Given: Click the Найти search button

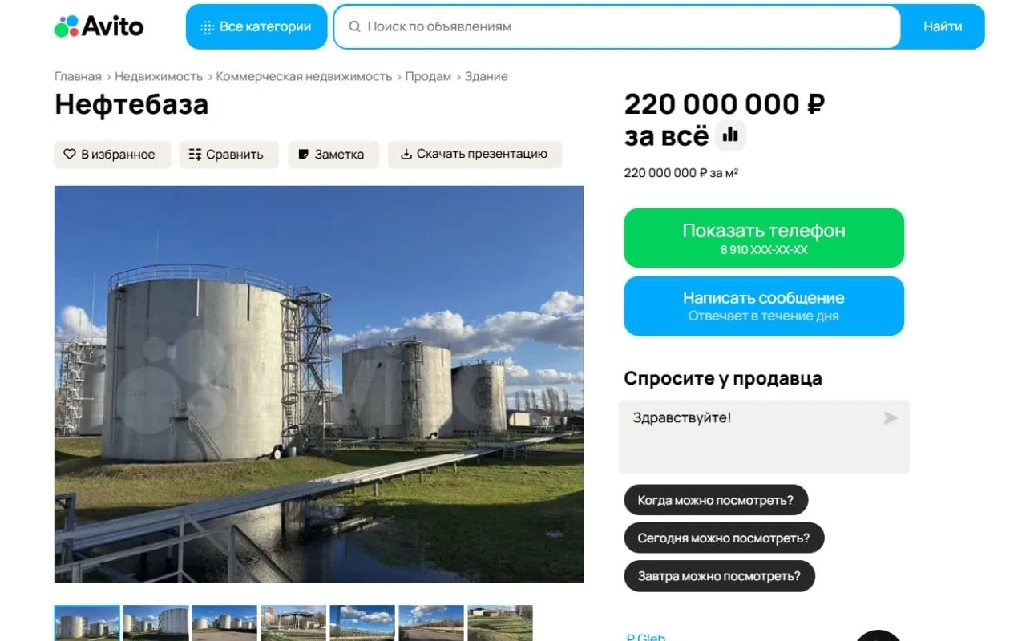Looking at the screenshot, I should pyautogui.click(x=943, y=26).
